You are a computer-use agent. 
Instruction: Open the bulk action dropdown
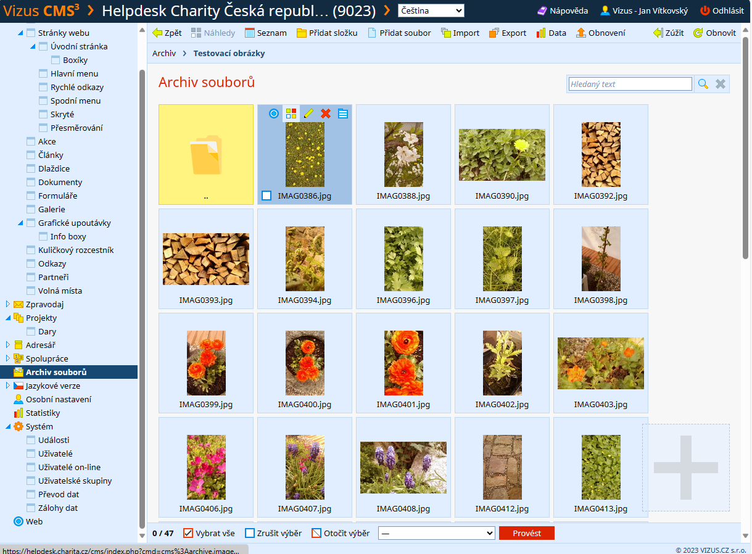point(437,533)
